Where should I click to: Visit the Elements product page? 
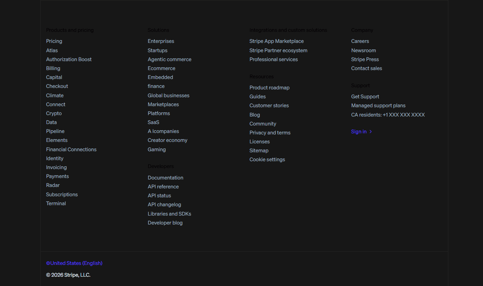[57, 140]
